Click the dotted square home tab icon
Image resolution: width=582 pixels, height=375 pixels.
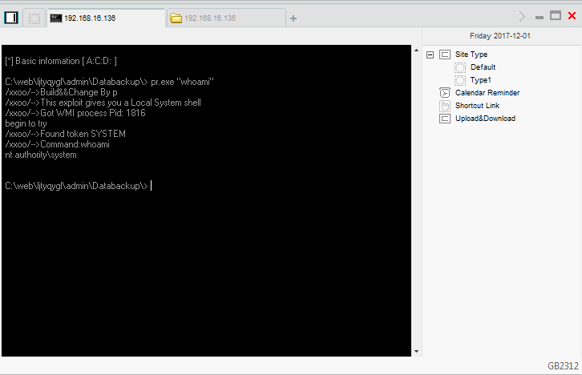(34, 18)
